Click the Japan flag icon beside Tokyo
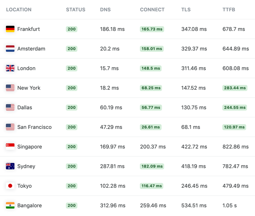This screenshot has width=255, height=216. pyautogui.click(x=10, y=186)
